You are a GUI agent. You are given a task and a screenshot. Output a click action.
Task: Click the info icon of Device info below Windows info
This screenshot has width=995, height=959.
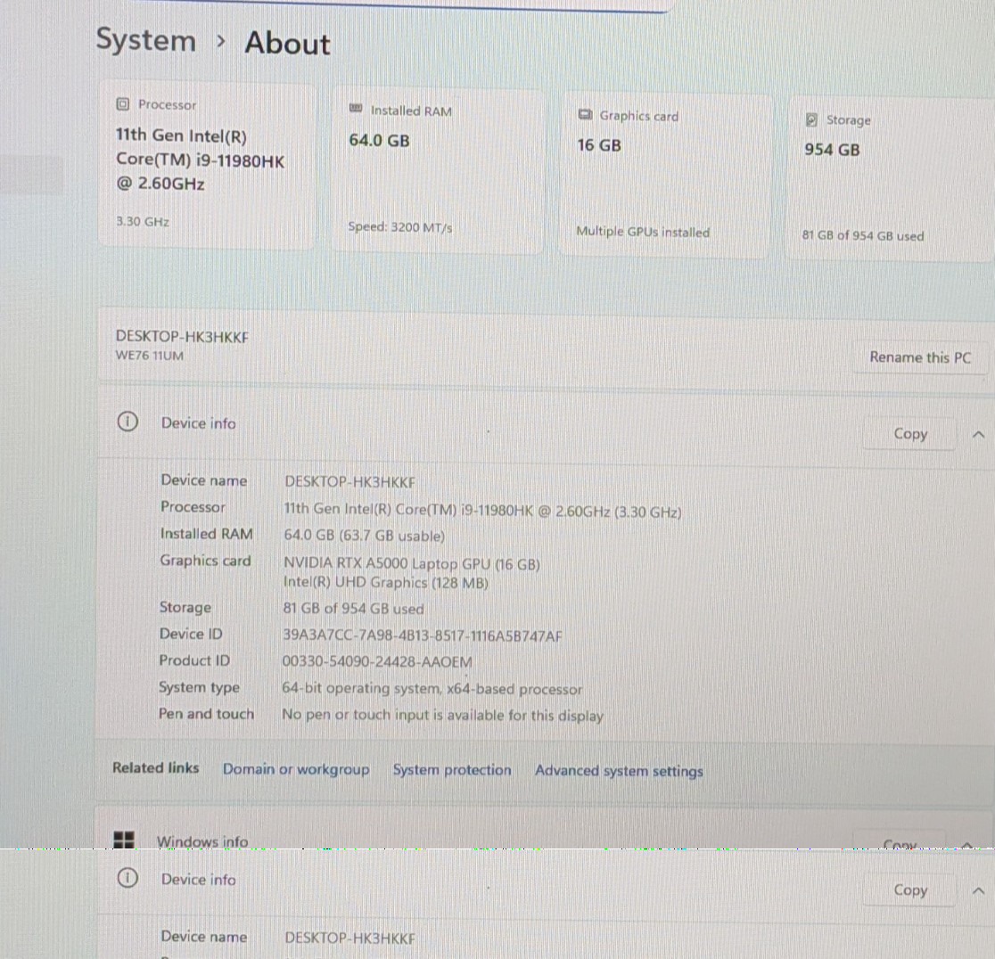(x=127, y=878)
